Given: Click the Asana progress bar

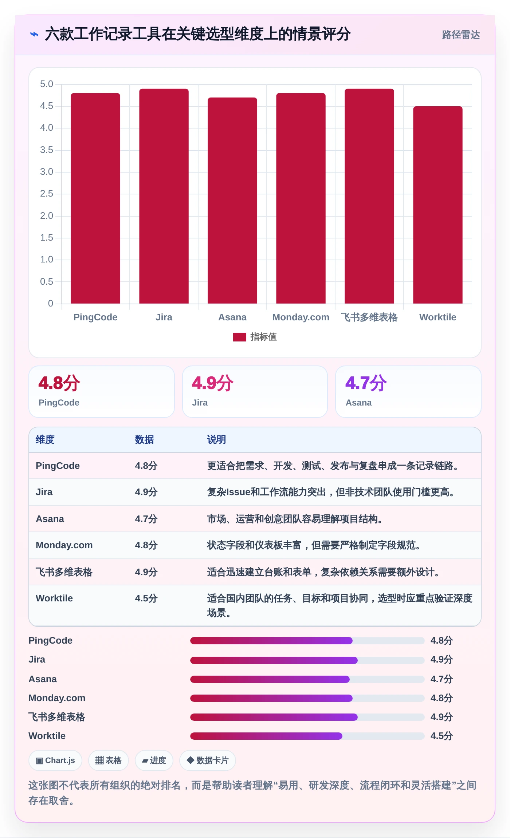Looking at the screenshot, I should coord(307,679).
